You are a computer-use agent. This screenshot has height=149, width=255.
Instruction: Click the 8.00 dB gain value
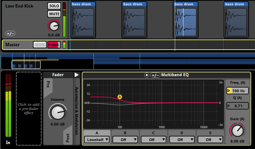pos(238,141)
